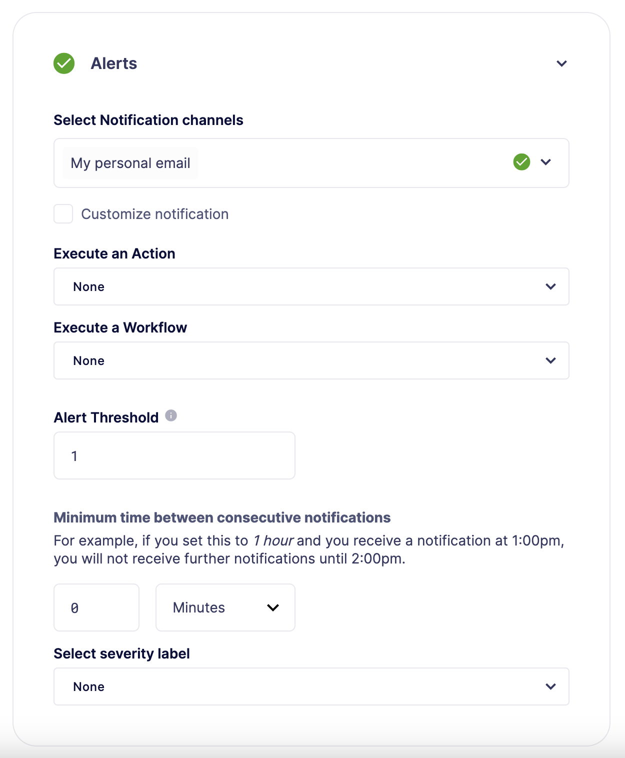The height and width of the screenshot is (758, 625).
Task: Enable Customize notification by clicking its label
Action: (155, 214)
